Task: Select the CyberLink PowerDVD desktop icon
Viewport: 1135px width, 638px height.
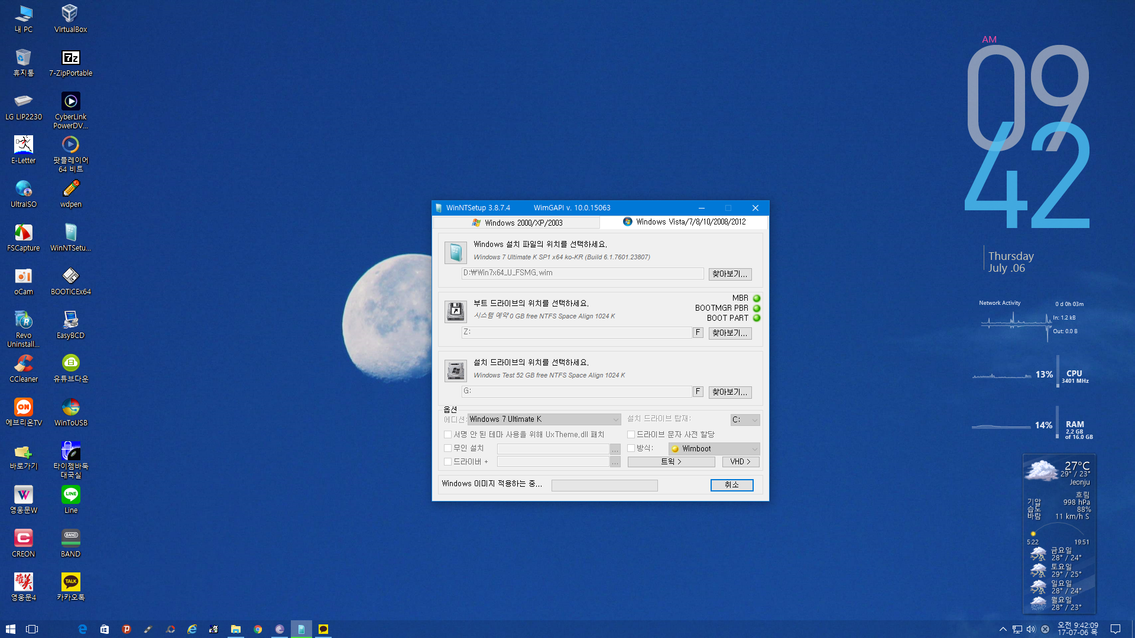Action: tap(70, 110)
